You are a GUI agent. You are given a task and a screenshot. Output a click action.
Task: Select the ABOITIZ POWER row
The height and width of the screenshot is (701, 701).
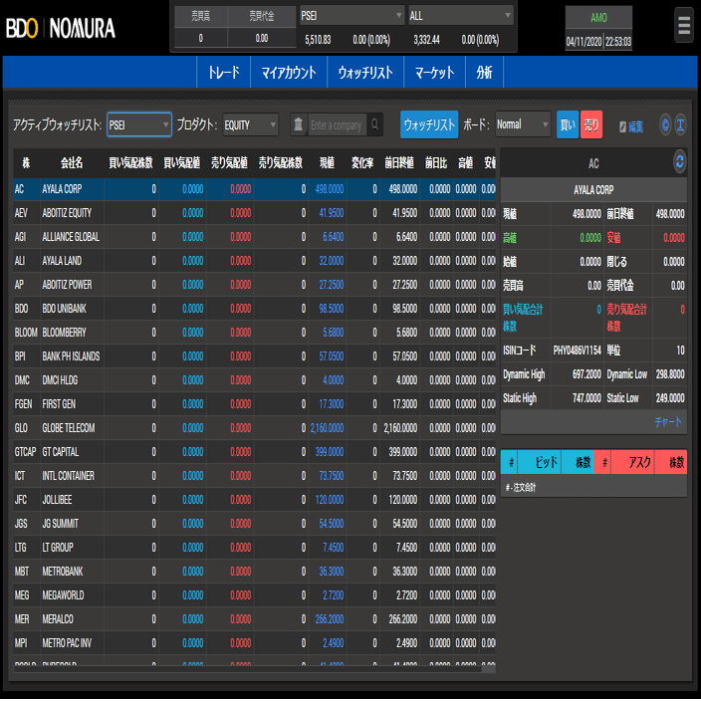(254, 285)
